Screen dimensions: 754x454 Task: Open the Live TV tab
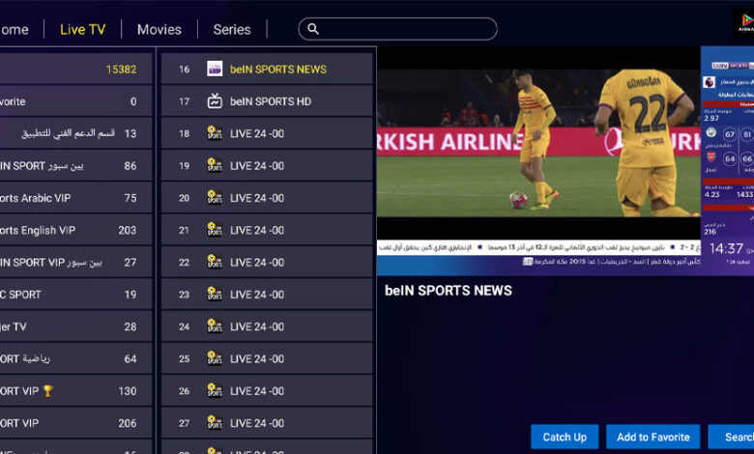(82, 30)
